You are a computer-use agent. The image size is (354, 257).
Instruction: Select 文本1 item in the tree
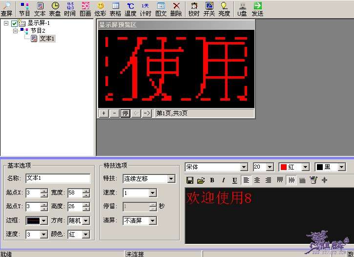pyautogui.click(x=47, y=38)
